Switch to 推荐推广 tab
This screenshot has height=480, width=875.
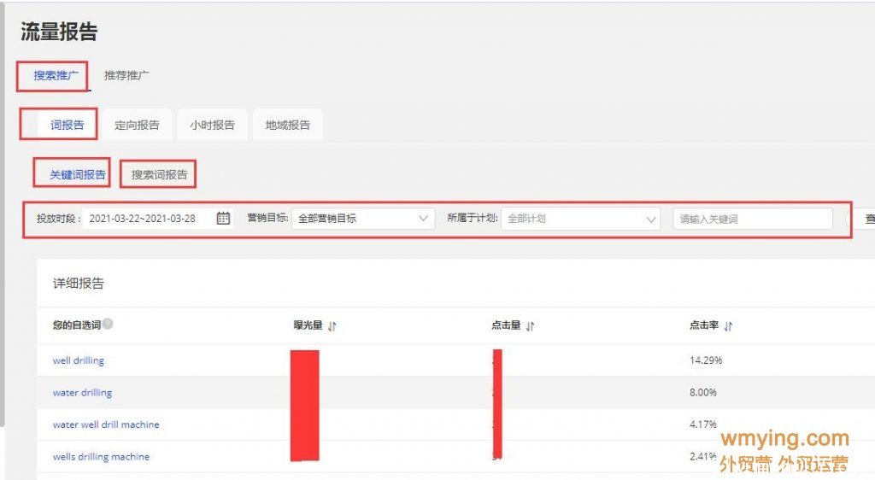click(x=126, y=75)
